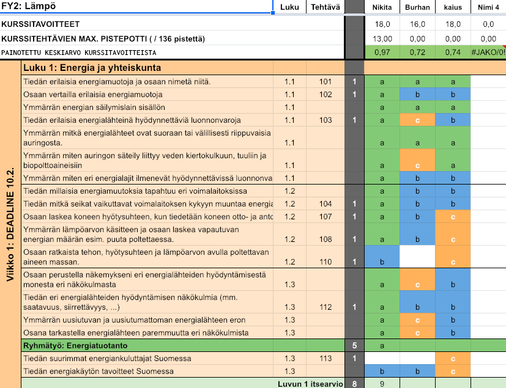506x388 pixels.
Task: Select Burhan's blue 'b' for energiamuotoja comparison
Action: click(417, 95)
